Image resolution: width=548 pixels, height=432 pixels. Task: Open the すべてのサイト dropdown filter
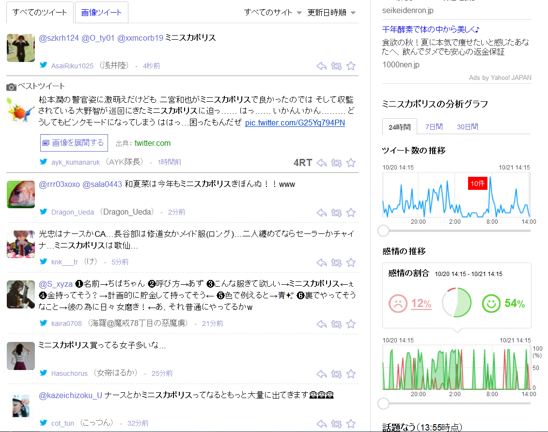273,13
